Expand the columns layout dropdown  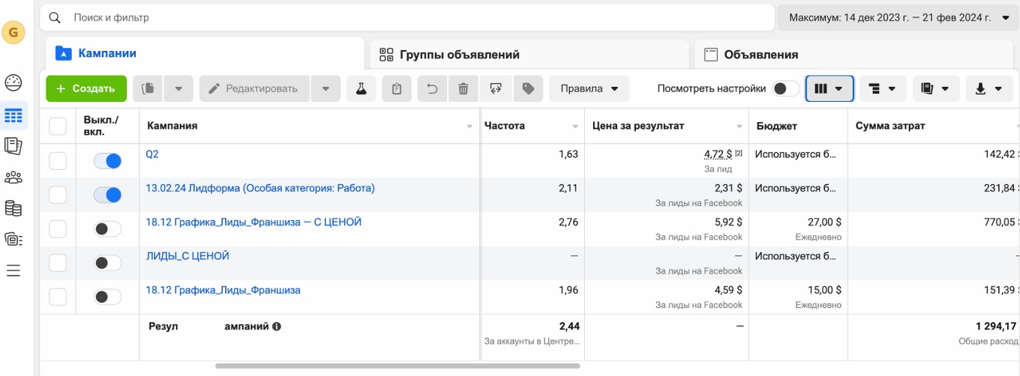point(829,88)
